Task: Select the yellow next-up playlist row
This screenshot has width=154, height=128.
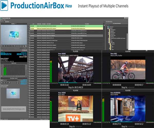Action: [x=66, y=28]
